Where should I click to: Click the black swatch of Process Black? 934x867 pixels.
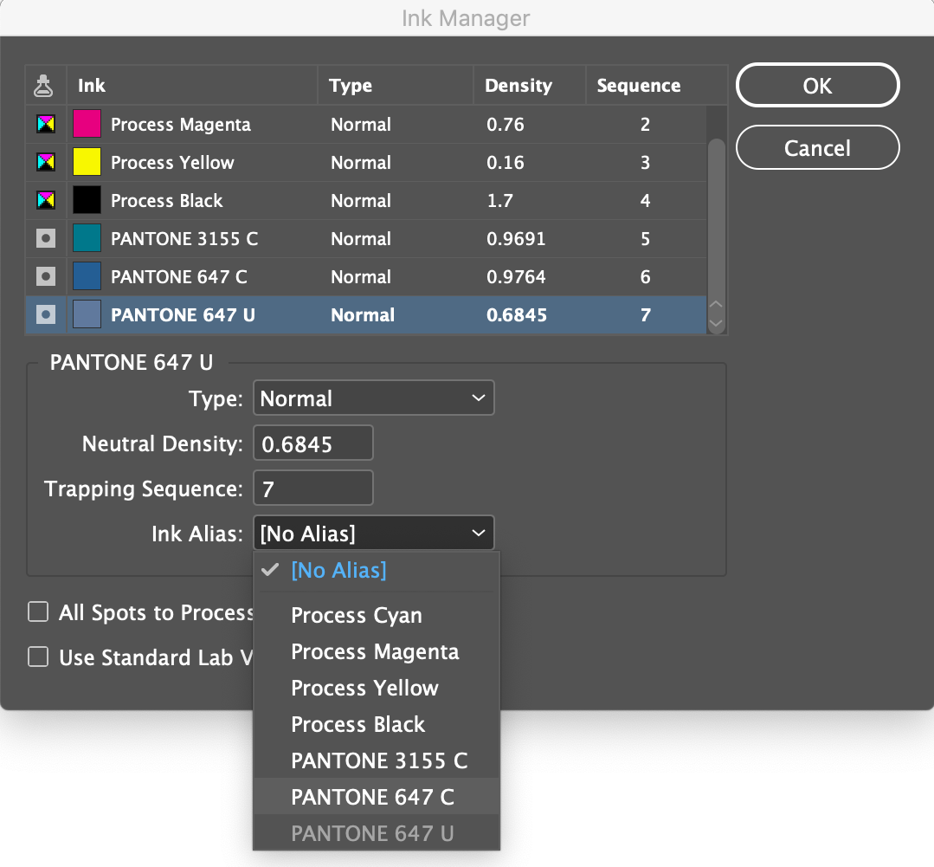(x=87, y=200)
